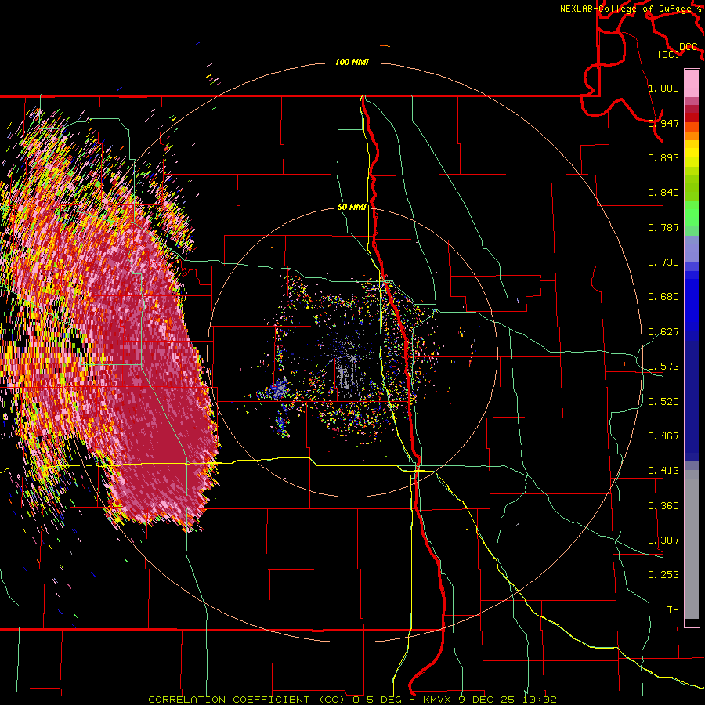705x705 pixels.
Task: Click the 0.733 scale value
Action: coord(663,262)
